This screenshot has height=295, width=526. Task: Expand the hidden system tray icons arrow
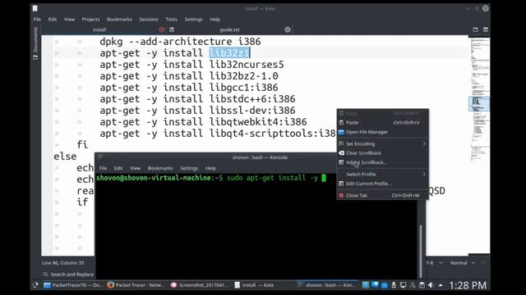(x=441, y=285)
